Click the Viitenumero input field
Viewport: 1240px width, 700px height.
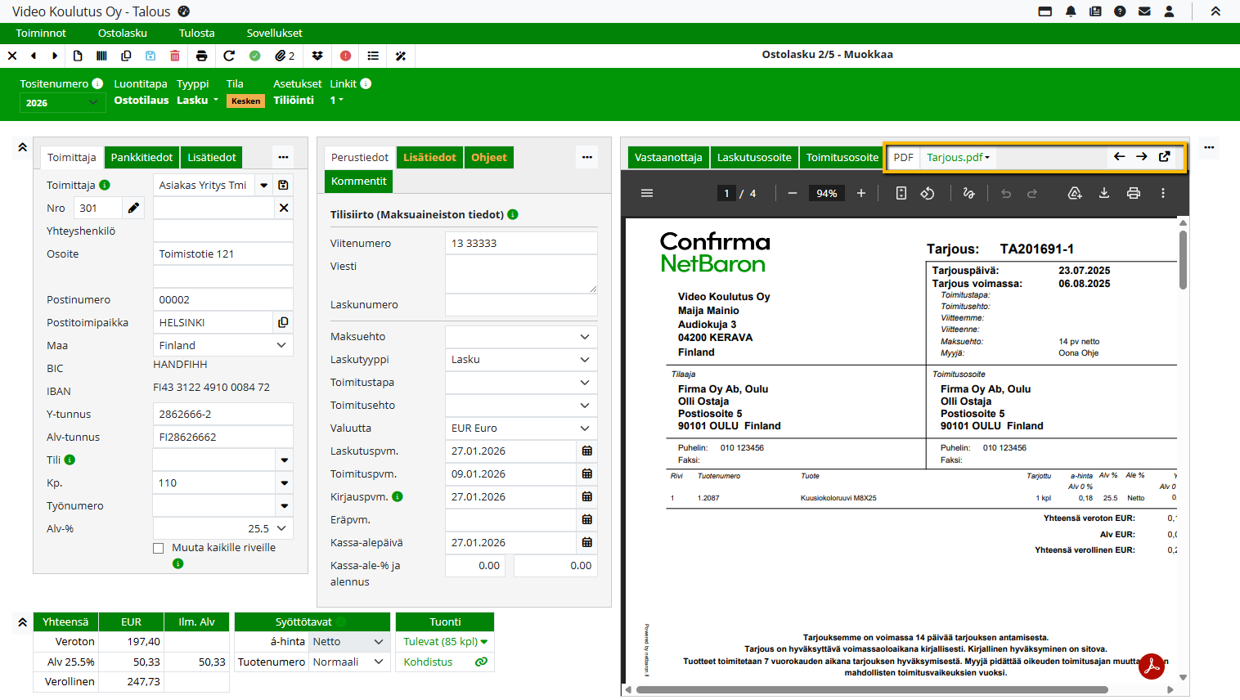coord(520,244)
